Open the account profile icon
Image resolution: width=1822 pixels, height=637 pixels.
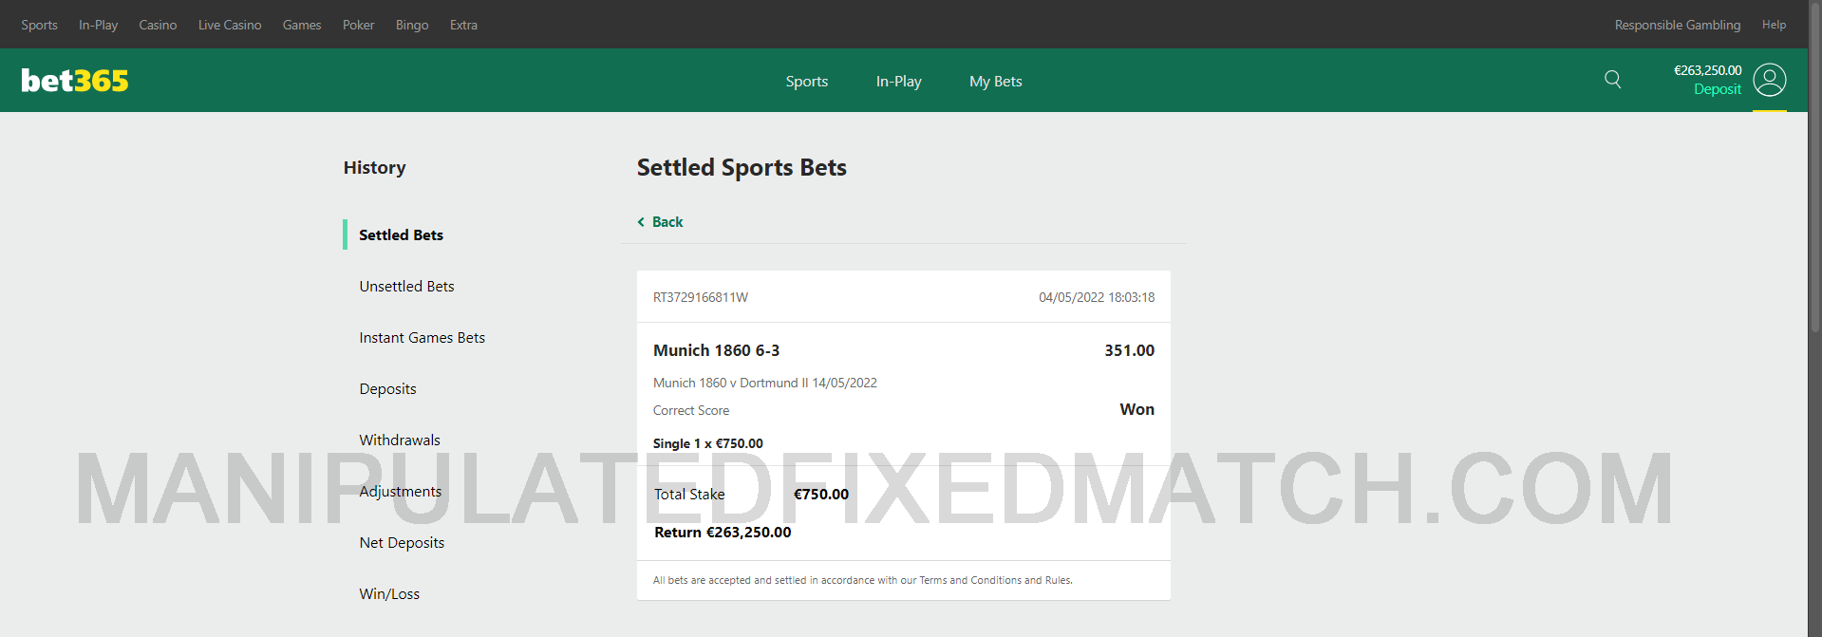(1769, 80)
